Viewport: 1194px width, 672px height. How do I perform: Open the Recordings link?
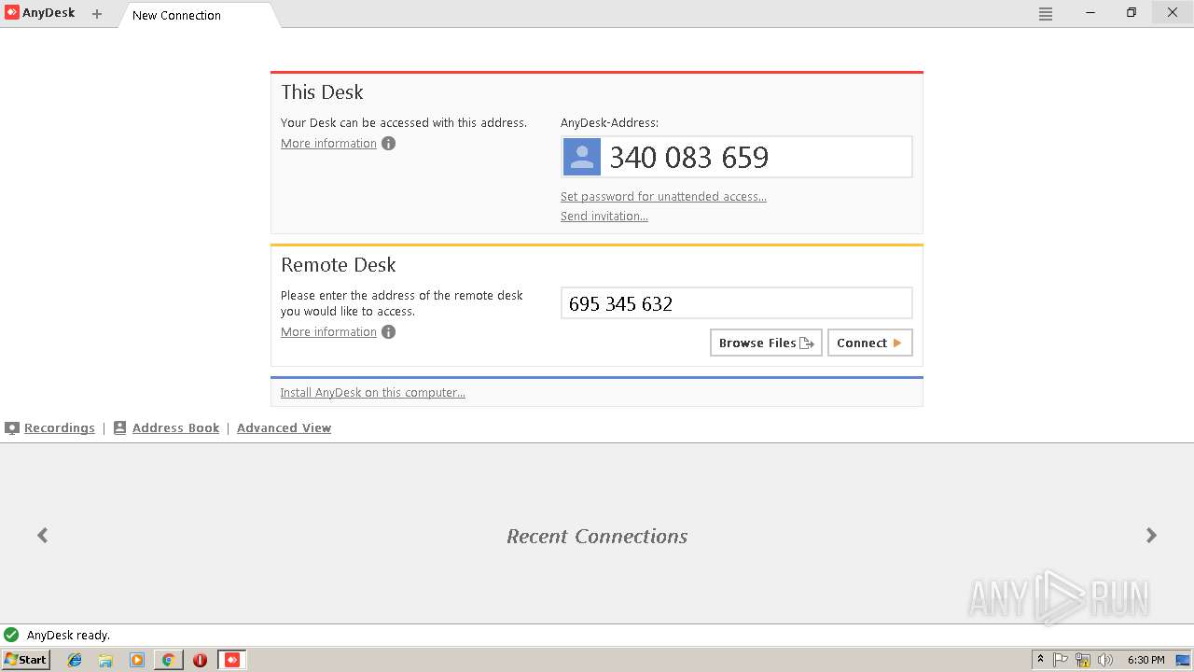point(60,428)
